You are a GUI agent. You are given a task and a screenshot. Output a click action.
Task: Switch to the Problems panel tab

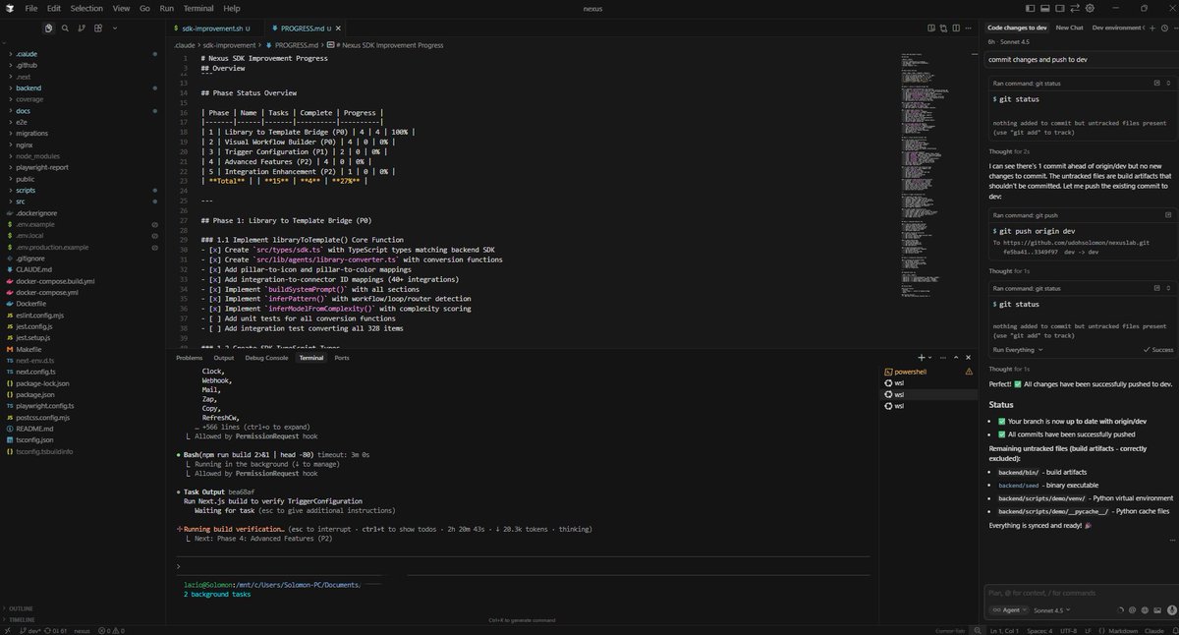(189, 358)
